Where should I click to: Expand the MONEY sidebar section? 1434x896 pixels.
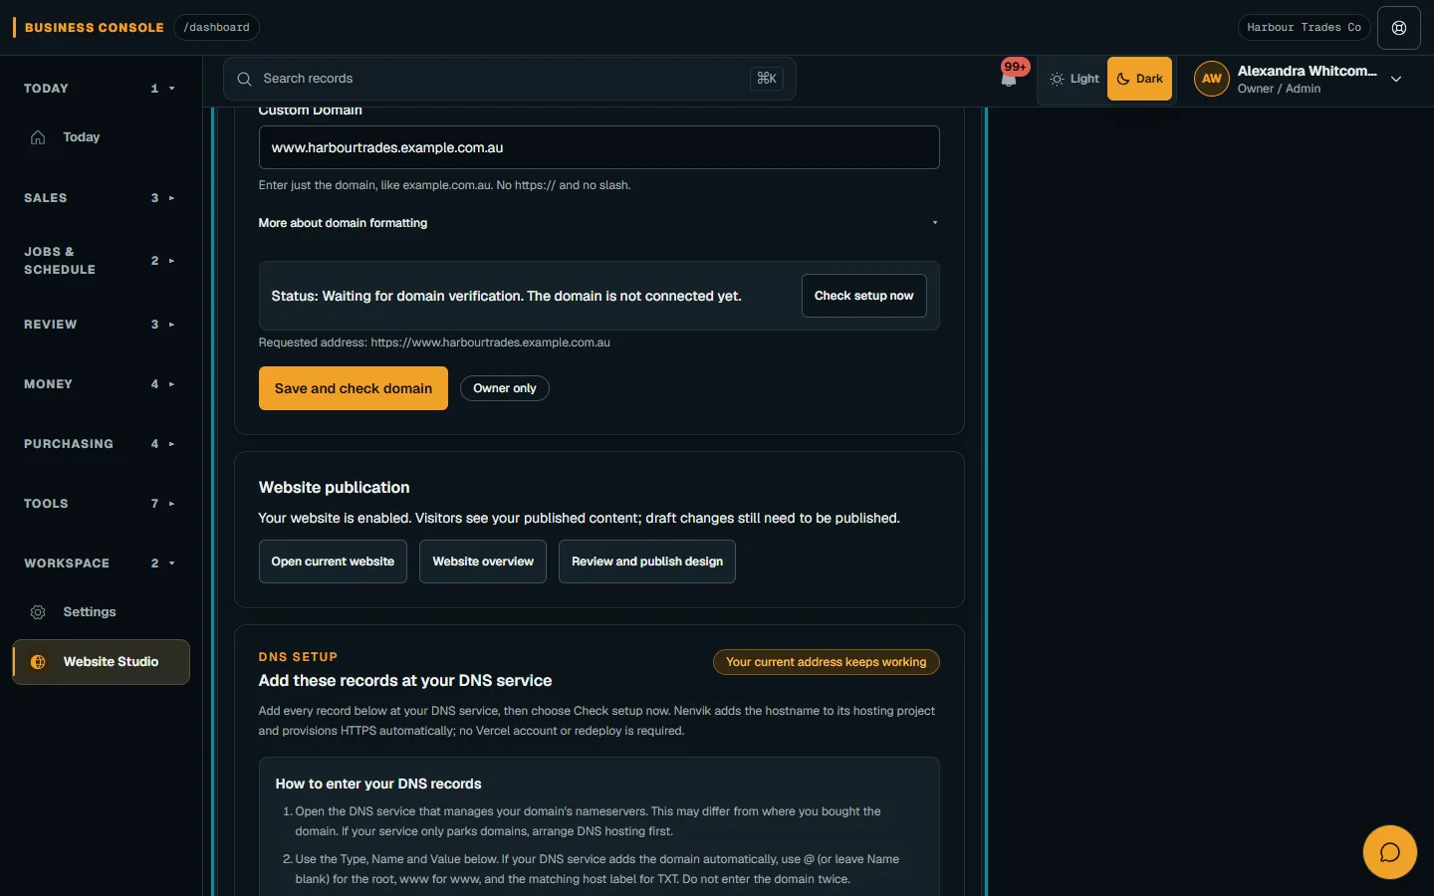100,384
